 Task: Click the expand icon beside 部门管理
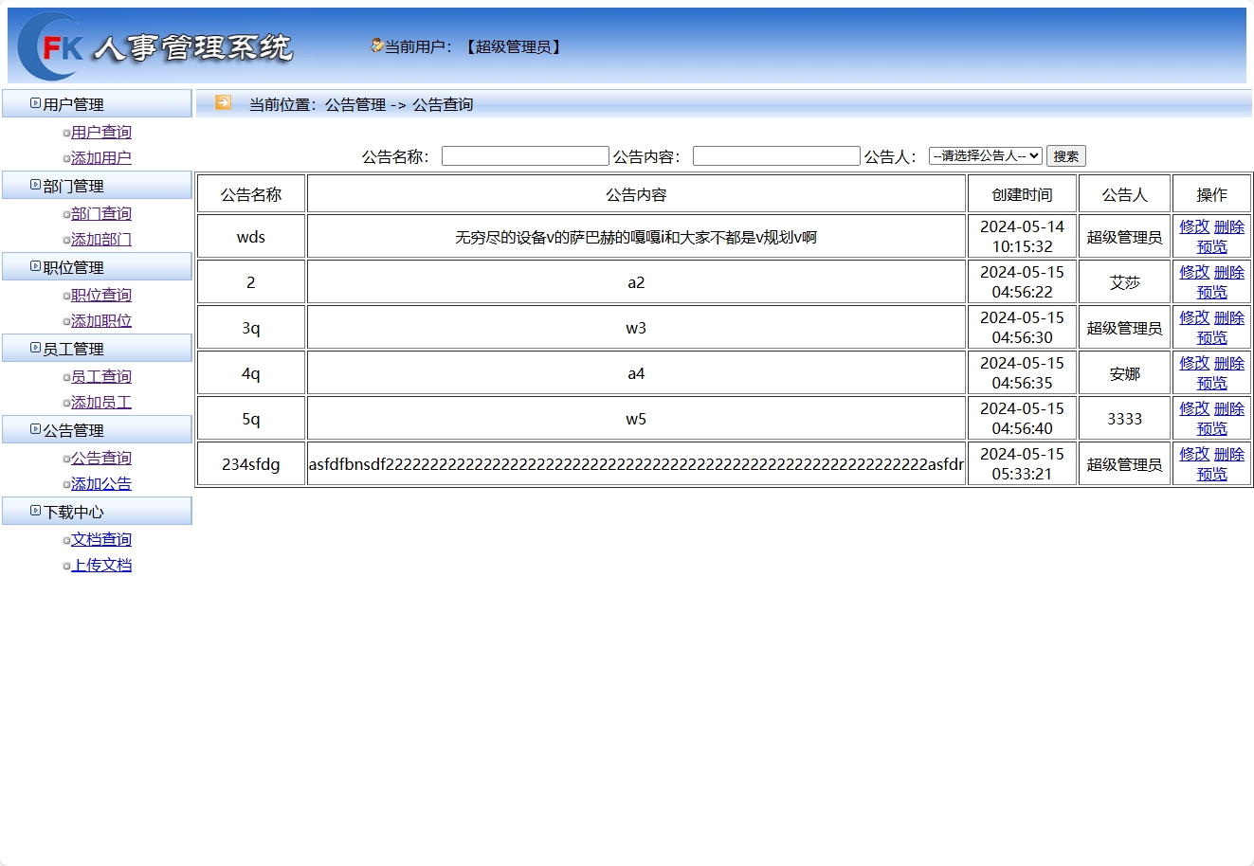pos(35,185)
